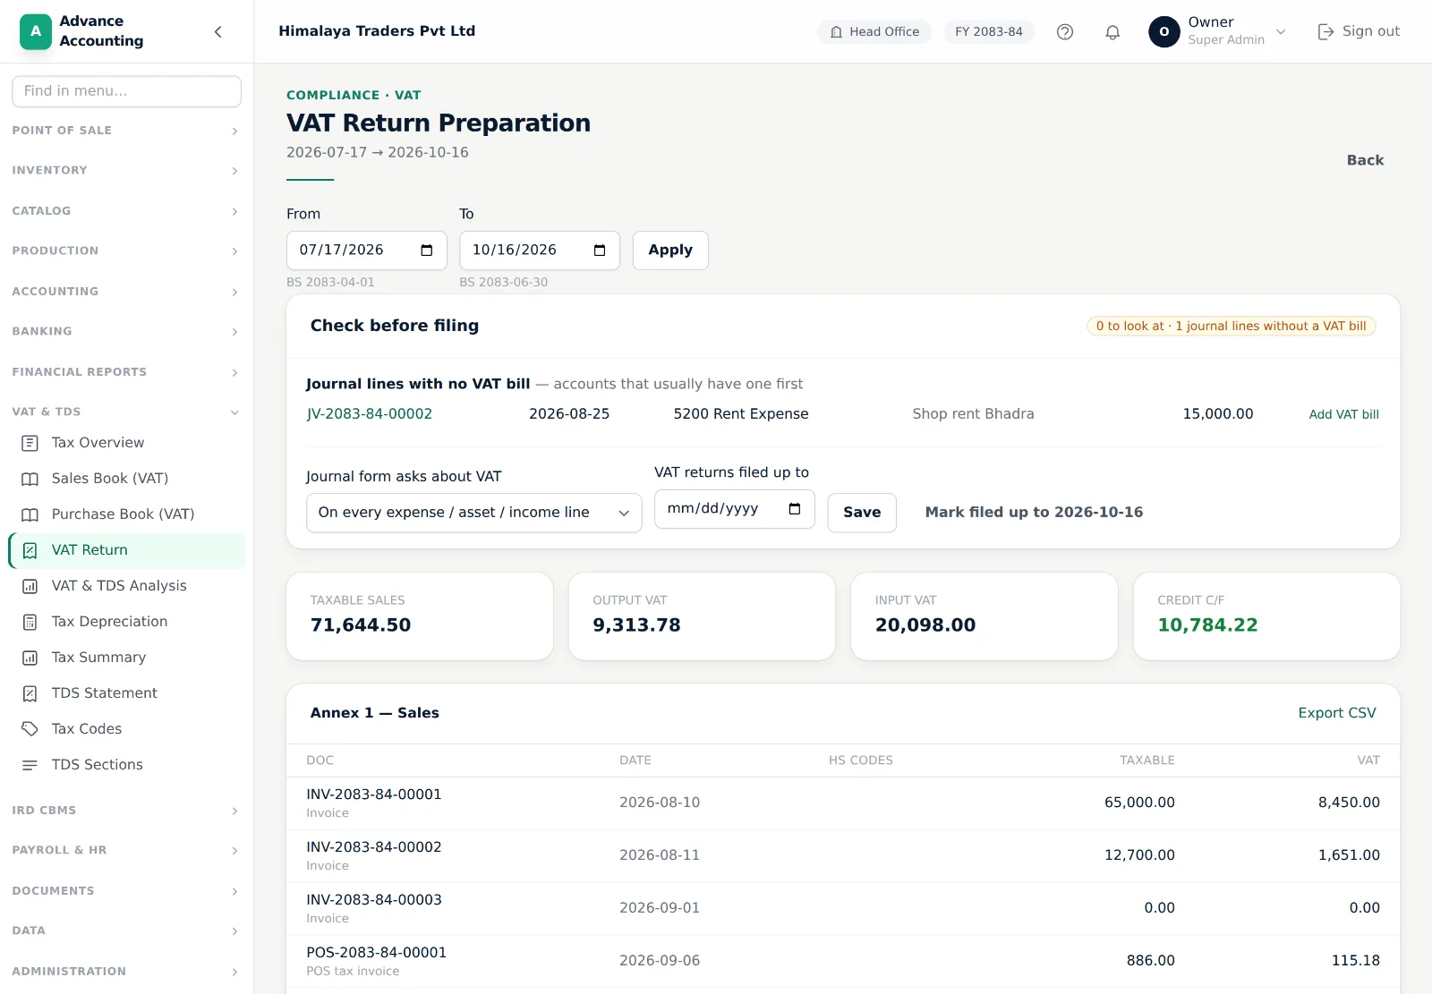Open journal voucher JV-2083-84-00002
Viewport: 1432px width, 994px height.
370,414
